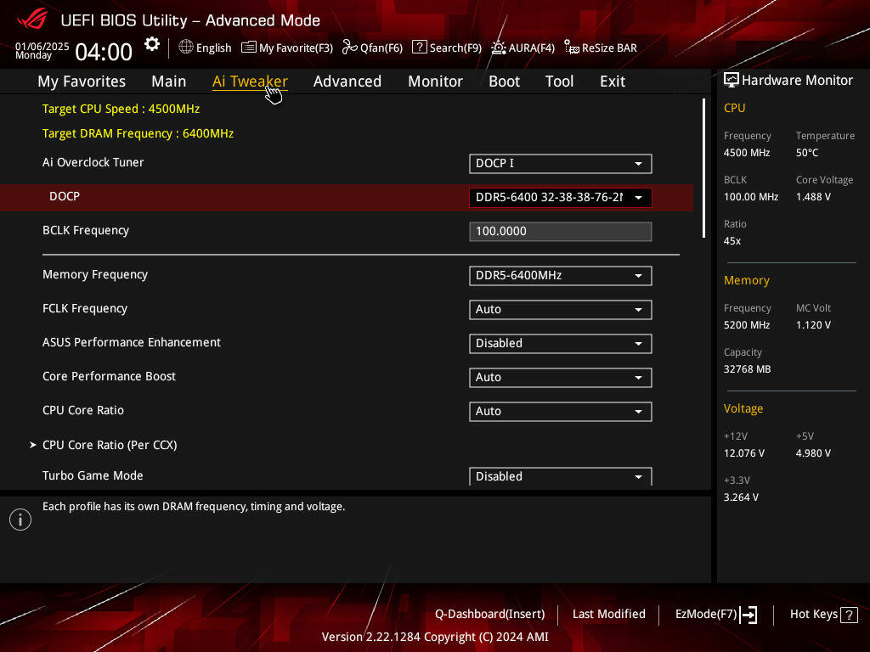Switch to EzMode(F7)
The width and height of the screenshot is (870, 652).
click(x=715, y=615)
